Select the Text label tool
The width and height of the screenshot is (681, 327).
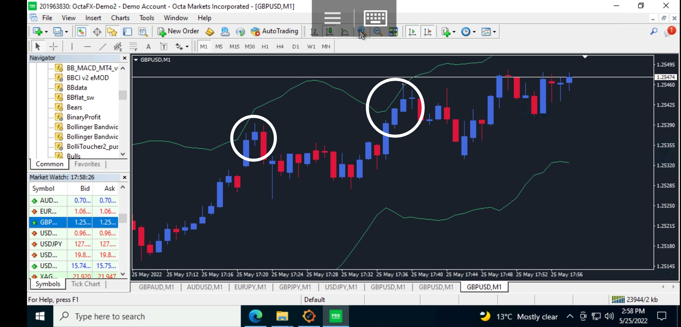click(x=164, y=47)
